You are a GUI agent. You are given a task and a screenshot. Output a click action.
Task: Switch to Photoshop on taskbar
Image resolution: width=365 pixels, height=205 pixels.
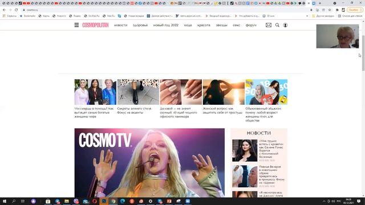104,201
